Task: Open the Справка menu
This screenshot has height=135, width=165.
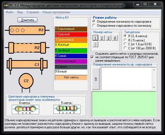Action: click(33, 12)
